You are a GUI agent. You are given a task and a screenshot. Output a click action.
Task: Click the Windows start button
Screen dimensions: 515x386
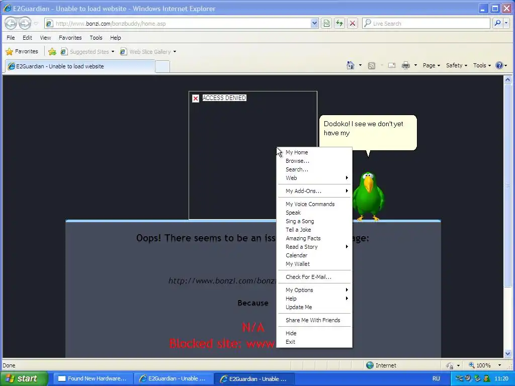pos(24,378)
